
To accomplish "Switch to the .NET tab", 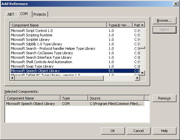I will point(11,14).
